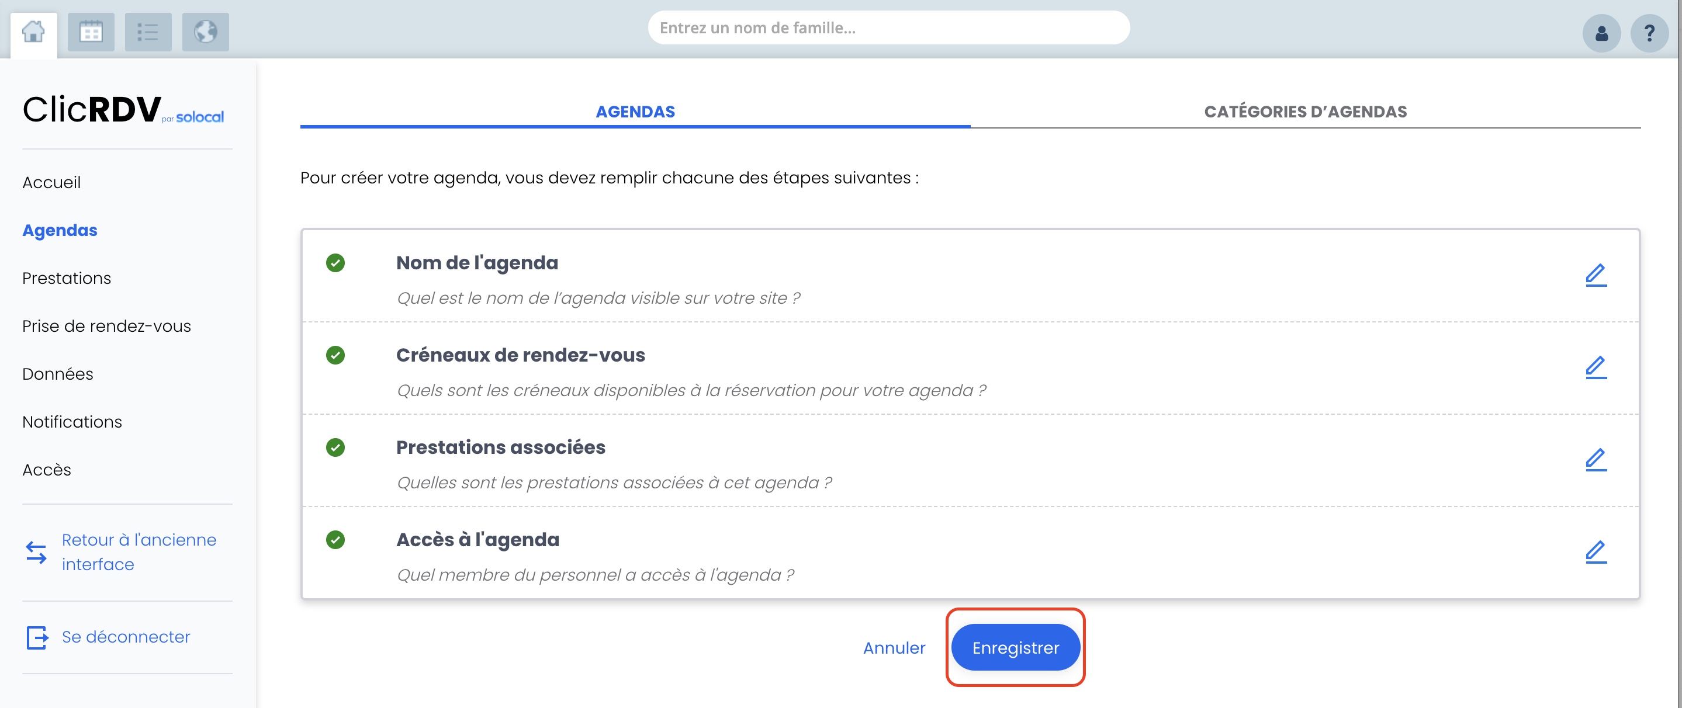
Task: Edit the Créneaux de rendez-vous step
Action: click(1596, 367)
